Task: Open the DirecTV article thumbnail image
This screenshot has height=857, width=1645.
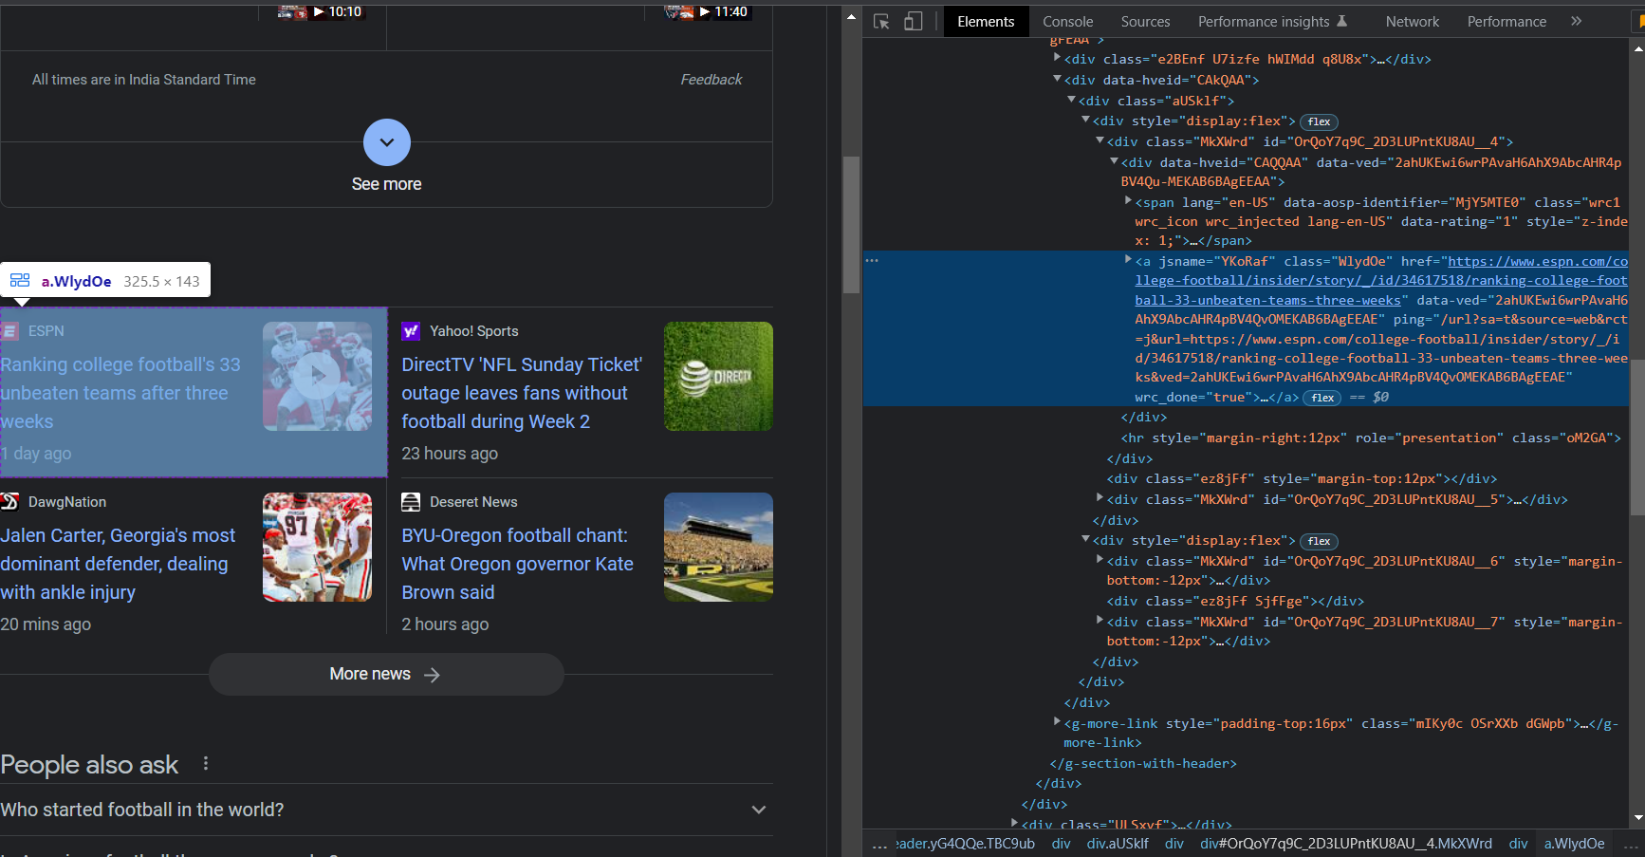Action: (718, 376)
